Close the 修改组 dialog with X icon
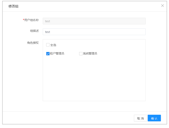Image resolution: width=169 pixels, height=128 pixels. 162,6
